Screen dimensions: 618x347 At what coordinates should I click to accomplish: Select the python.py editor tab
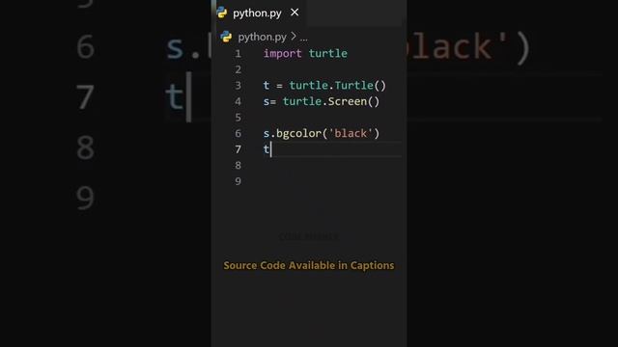[x=260, y=13]
